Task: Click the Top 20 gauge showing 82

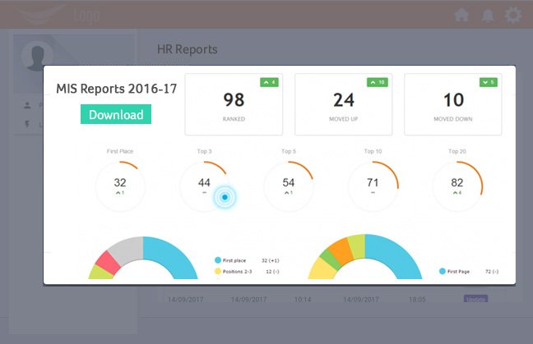Action: click(457, 186)
